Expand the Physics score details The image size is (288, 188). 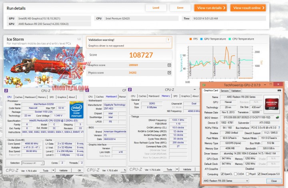pyautogui.click(x=169, y=73)
